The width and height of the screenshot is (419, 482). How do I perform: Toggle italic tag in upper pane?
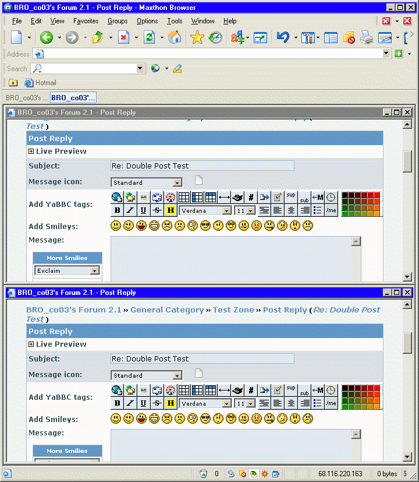(130, 210)
